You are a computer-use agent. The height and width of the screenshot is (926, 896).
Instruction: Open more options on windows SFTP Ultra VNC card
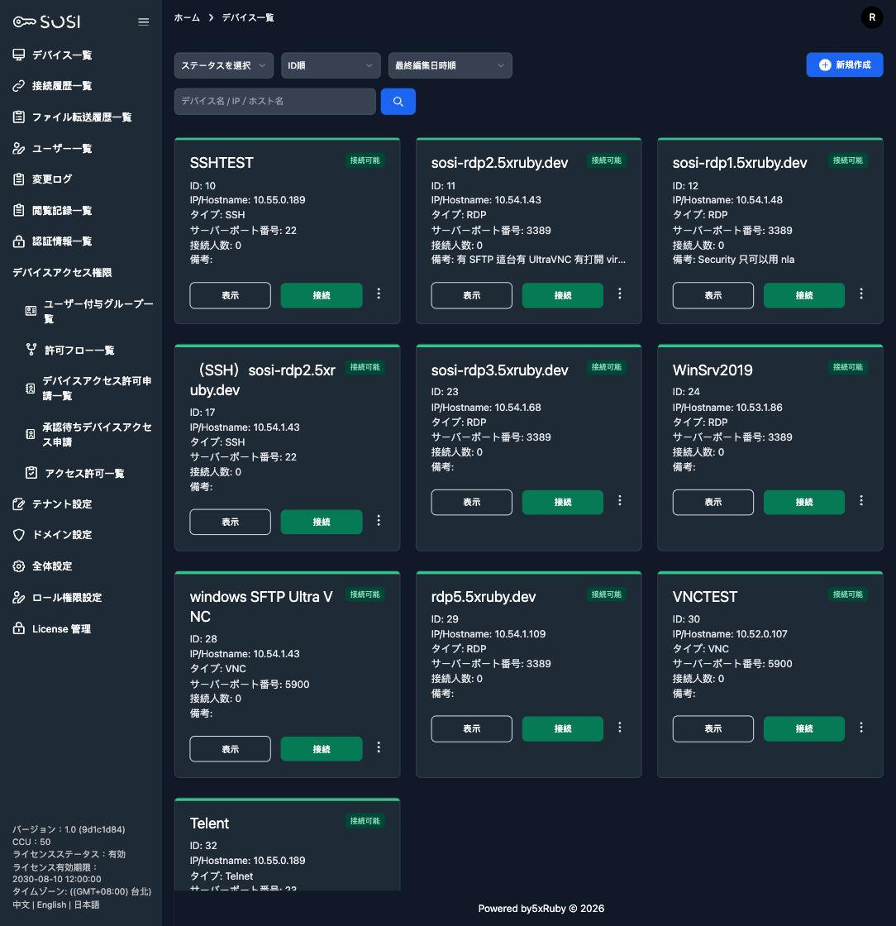pos(379,747)
